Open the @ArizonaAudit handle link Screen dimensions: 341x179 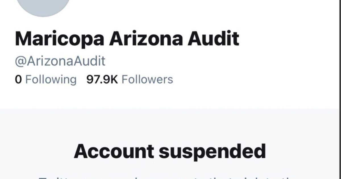(x=60, y=61)
